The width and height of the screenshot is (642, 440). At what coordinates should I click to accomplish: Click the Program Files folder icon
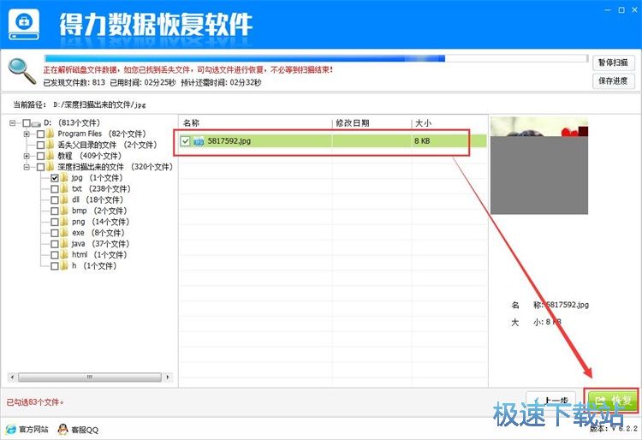click(x=51, y=134)
